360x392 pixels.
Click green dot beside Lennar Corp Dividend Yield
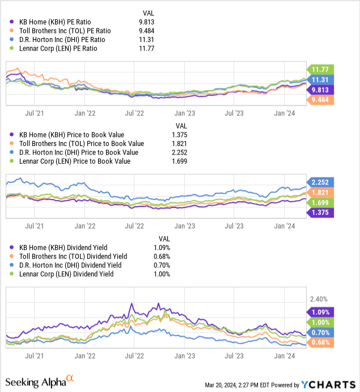(x=11, y=274)
